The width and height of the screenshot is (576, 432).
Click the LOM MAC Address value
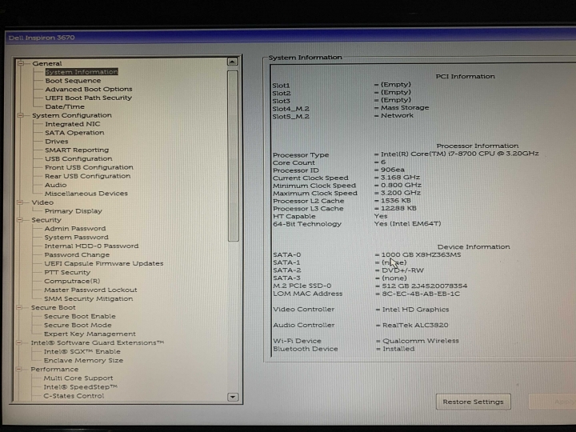[x=421, y=294]
